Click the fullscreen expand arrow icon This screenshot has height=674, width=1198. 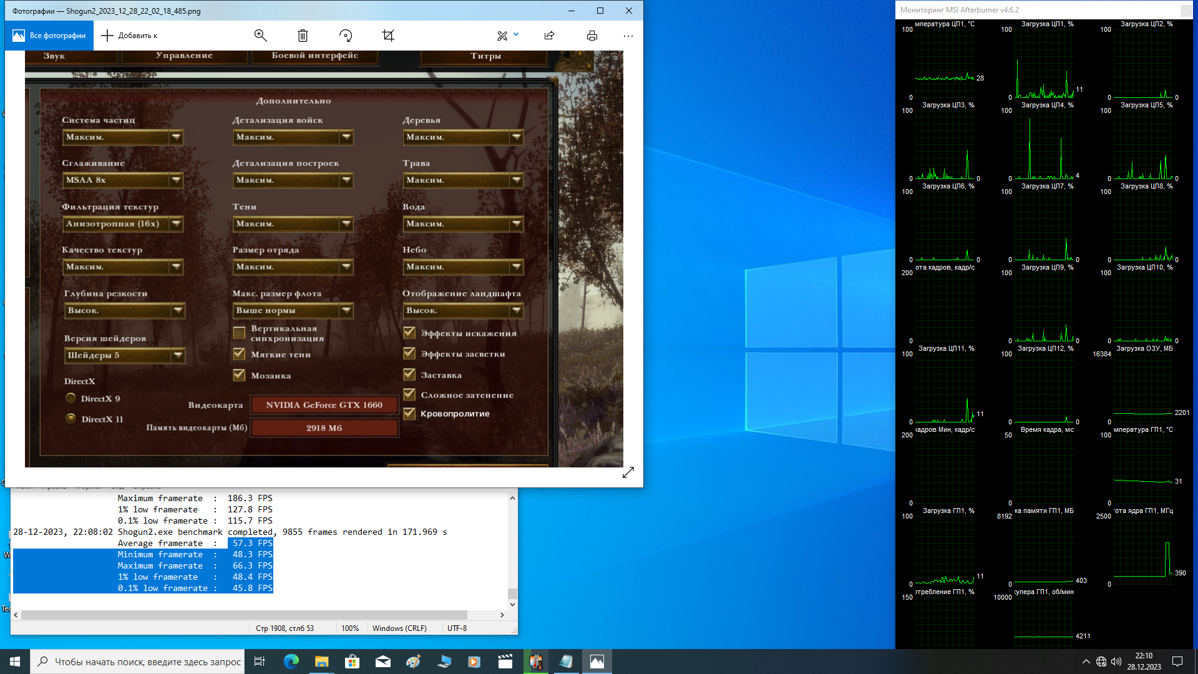[628, 472]
